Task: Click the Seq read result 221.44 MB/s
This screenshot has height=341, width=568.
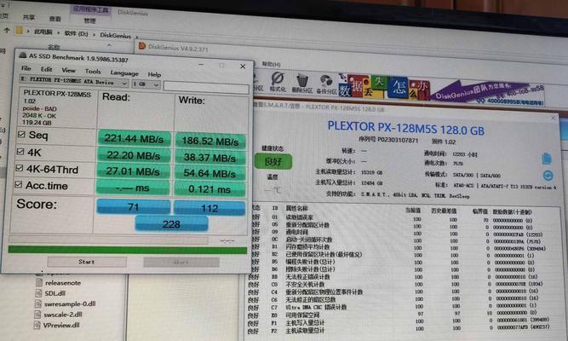Action: coord(134,139)
